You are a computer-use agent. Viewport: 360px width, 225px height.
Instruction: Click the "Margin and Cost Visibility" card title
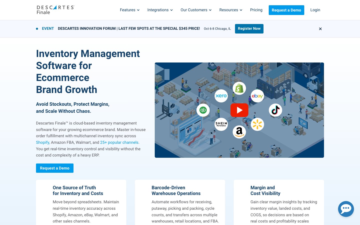tap(265, 190)
